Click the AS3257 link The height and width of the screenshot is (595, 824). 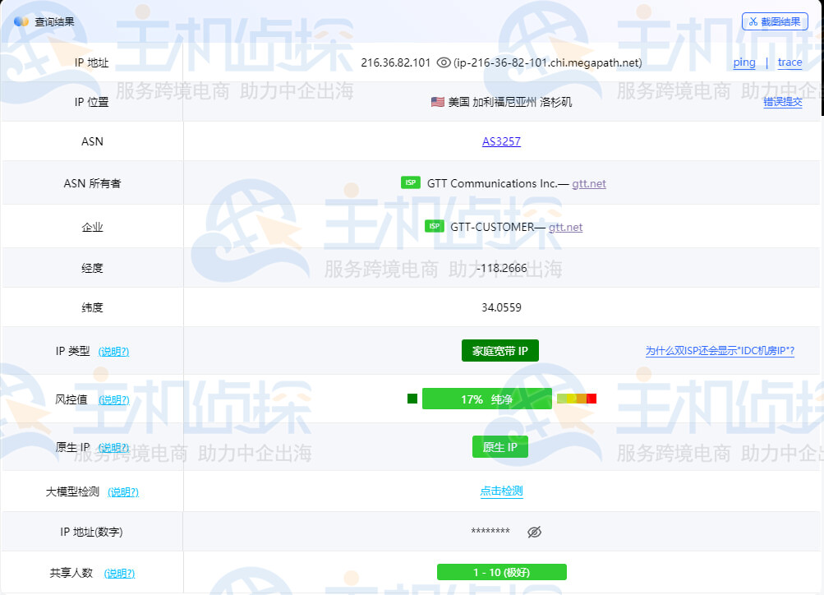tap(500, 141)
